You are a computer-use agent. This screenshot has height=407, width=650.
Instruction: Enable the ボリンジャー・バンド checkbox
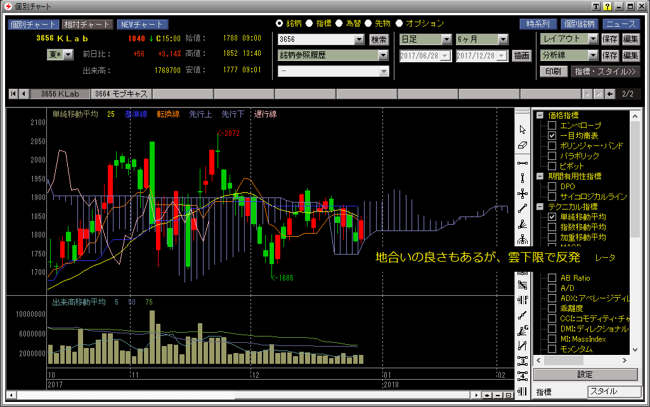point(552,146)
